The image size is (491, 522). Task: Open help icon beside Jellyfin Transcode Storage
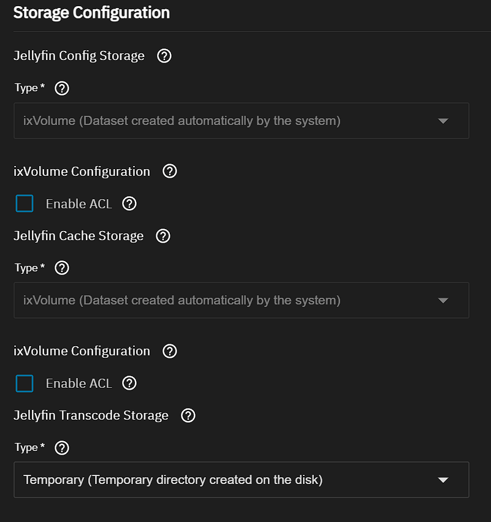[x=188, y=416]
